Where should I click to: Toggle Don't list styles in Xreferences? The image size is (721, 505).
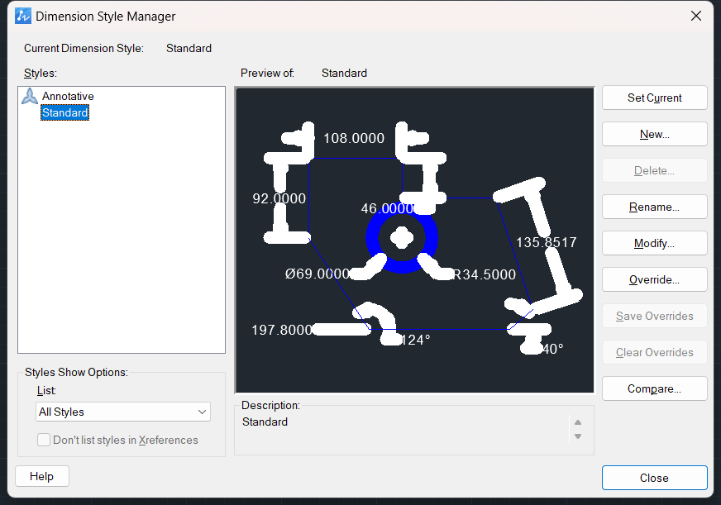pyautogui.click(x=44, y=440)
